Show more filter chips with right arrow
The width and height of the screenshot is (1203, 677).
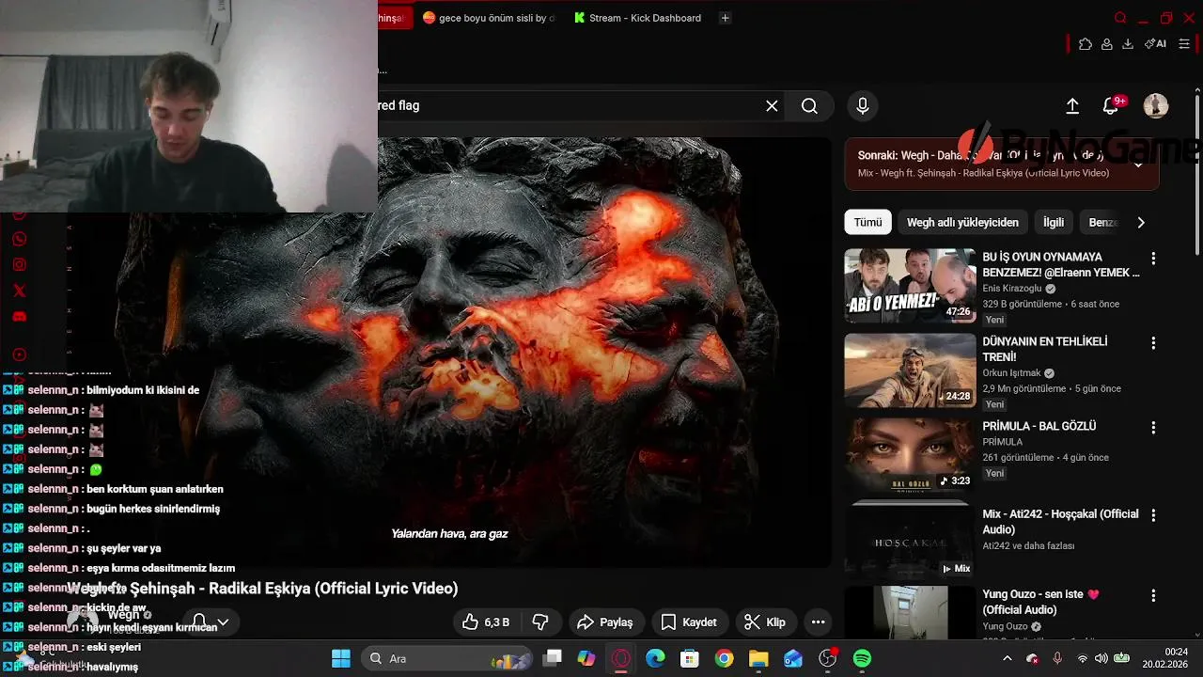[1141, 223]
